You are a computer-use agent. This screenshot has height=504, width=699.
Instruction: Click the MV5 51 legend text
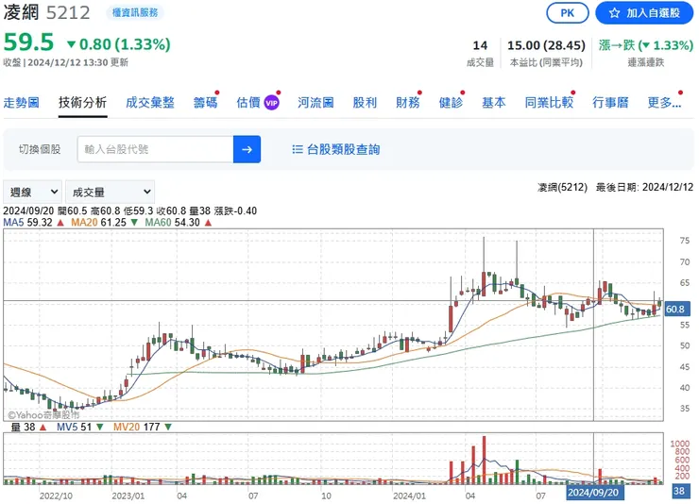click(x=74, y=427)
